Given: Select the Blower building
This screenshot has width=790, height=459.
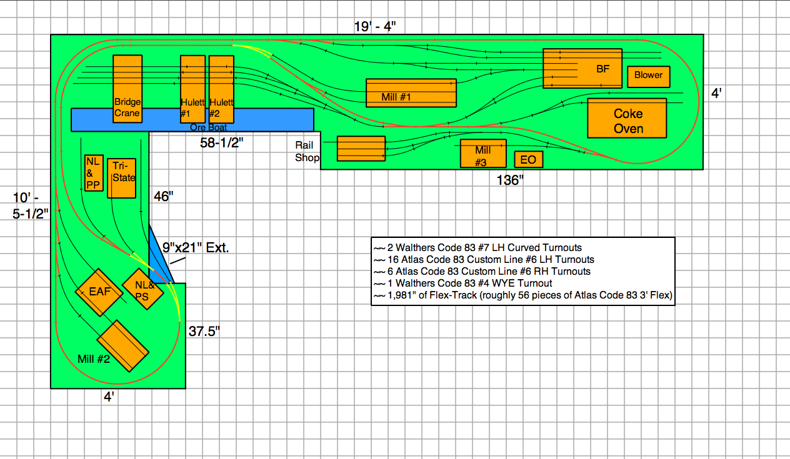Looking at the screenshot, I should point(648,76).
